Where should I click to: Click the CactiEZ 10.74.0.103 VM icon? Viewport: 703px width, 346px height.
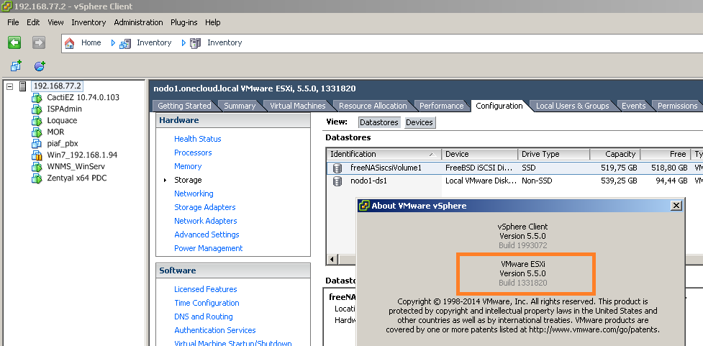[37, 98]
